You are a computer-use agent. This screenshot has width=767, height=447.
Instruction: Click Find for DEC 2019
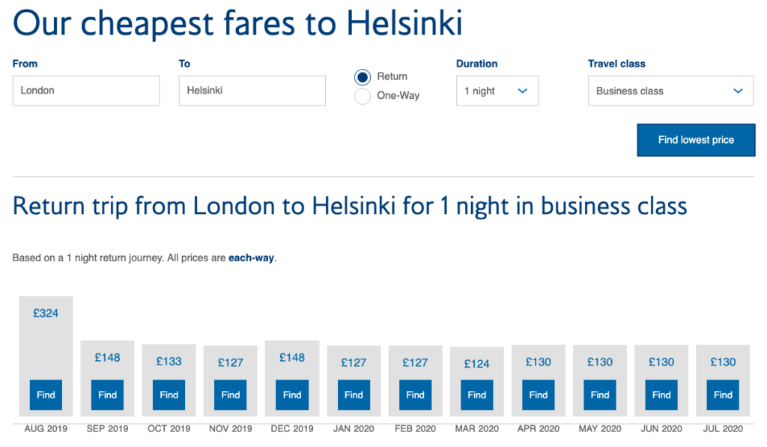(292, 395)
